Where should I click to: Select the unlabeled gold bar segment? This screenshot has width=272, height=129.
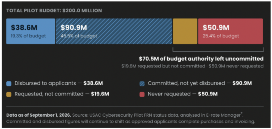[x=185, y=31]
